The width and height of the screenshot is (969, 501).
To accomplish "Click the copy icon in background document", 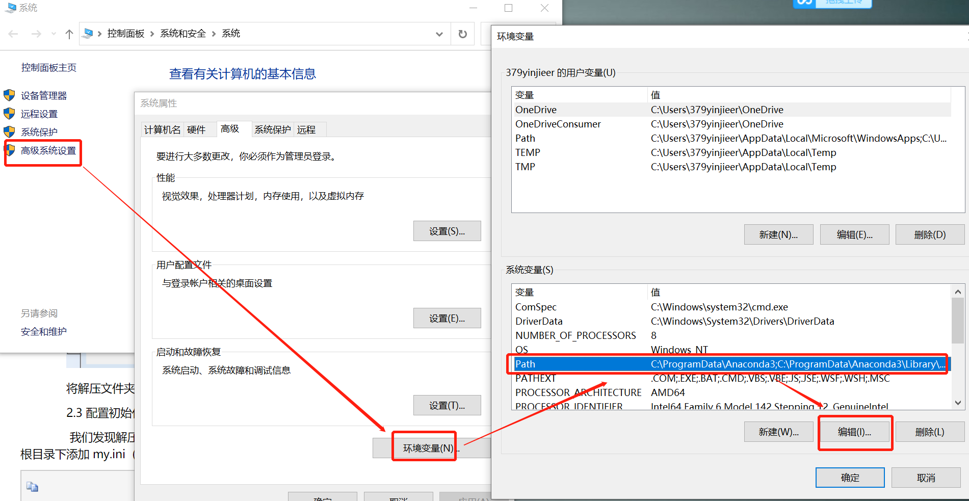I will pos(32,487).
